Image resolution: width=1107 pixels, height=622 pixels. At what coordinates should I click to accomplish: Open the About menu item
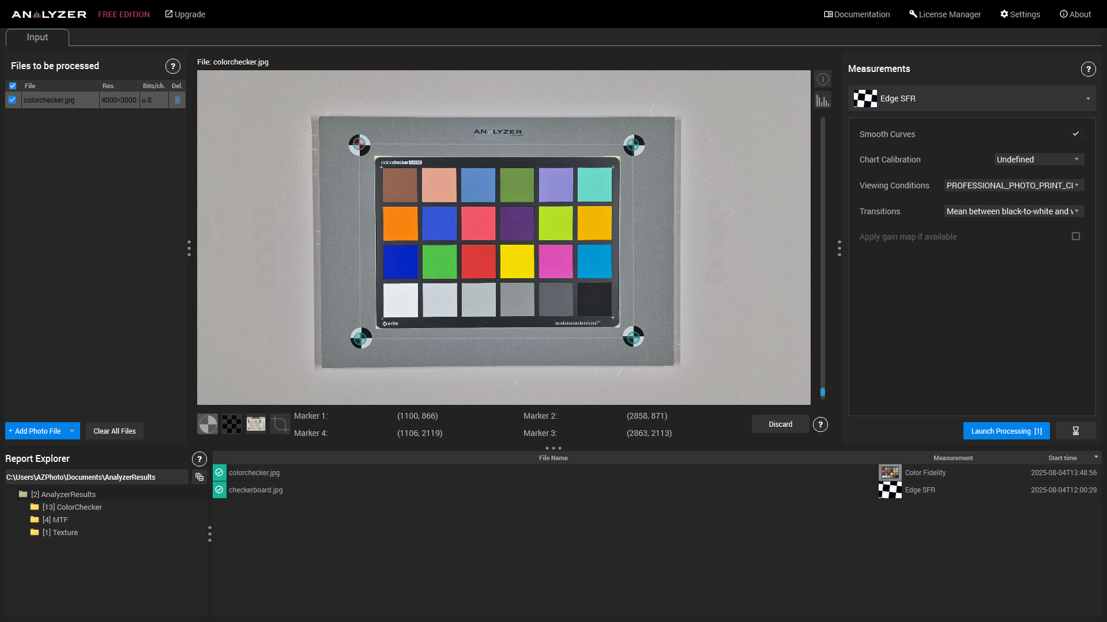(x=1075, y=14)
